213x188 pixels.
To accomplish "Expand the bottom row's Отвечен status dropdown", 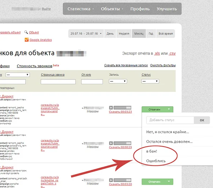I will 157,182.
